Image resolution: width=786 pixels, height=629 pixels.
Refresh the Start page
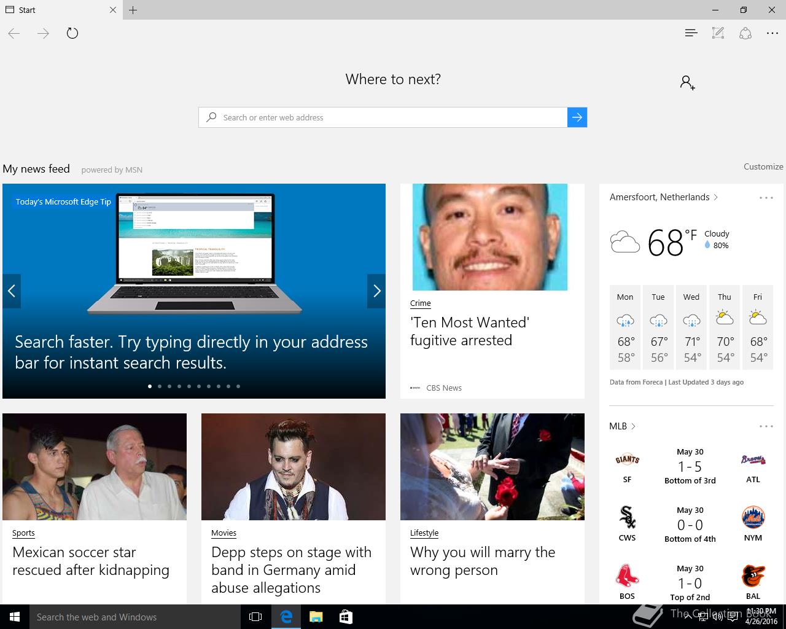72,33
